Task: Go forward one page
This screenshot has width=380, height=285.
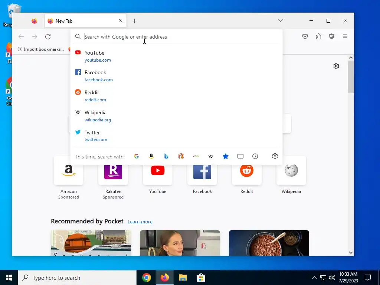Action: tap(35, 37)
